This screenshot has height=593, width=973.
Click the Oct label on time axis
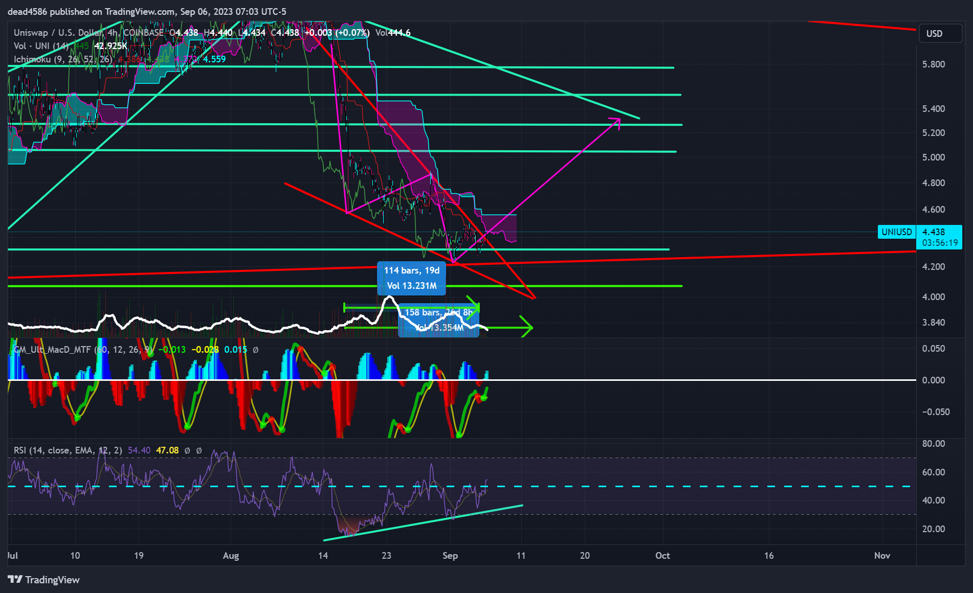[662, 555]
